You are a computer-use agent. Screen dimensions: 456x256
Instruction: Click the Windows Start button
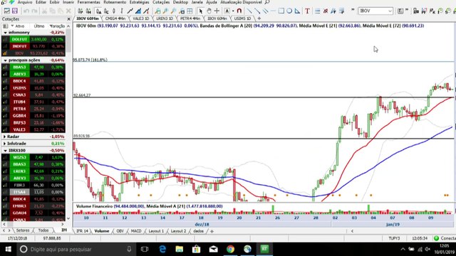tap(8, 249)
